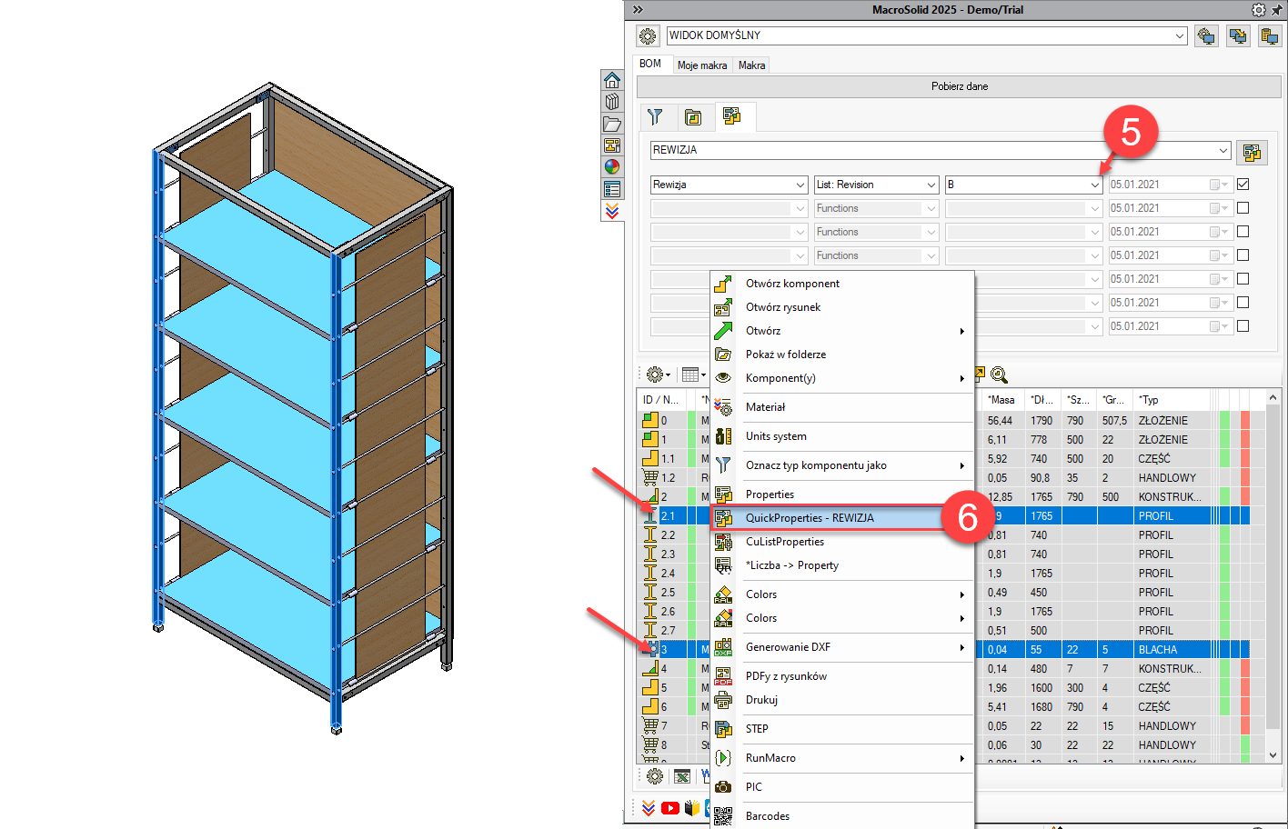
Task: Open the YouTube icon at panel bottom
Action: (670, 808)
